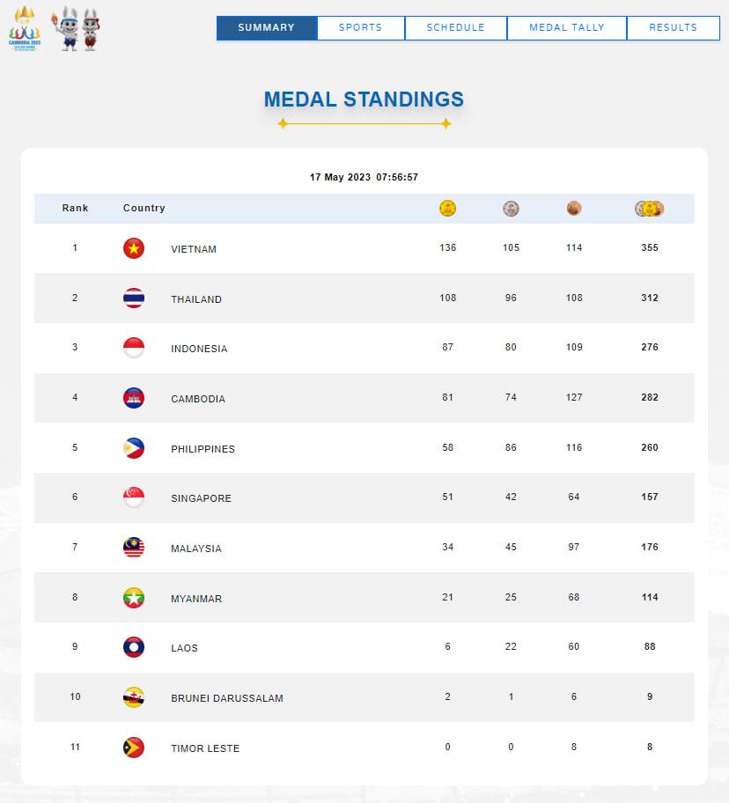Click the Cambodia flag icon
The image size is (729, 803).
[x=134, y=398]
